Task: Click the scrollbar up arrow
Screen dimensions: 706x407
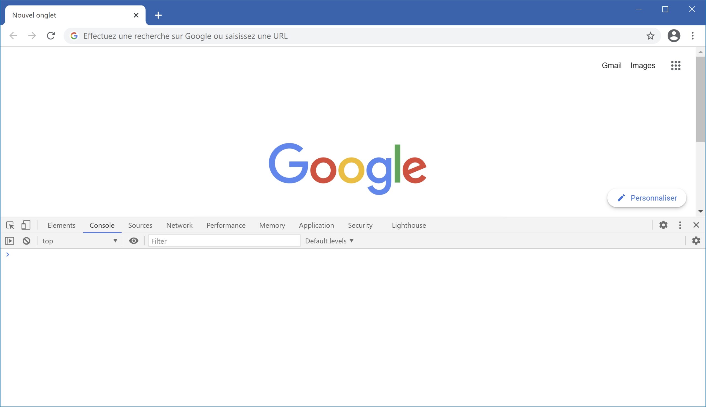Action: tap(700, 52)
